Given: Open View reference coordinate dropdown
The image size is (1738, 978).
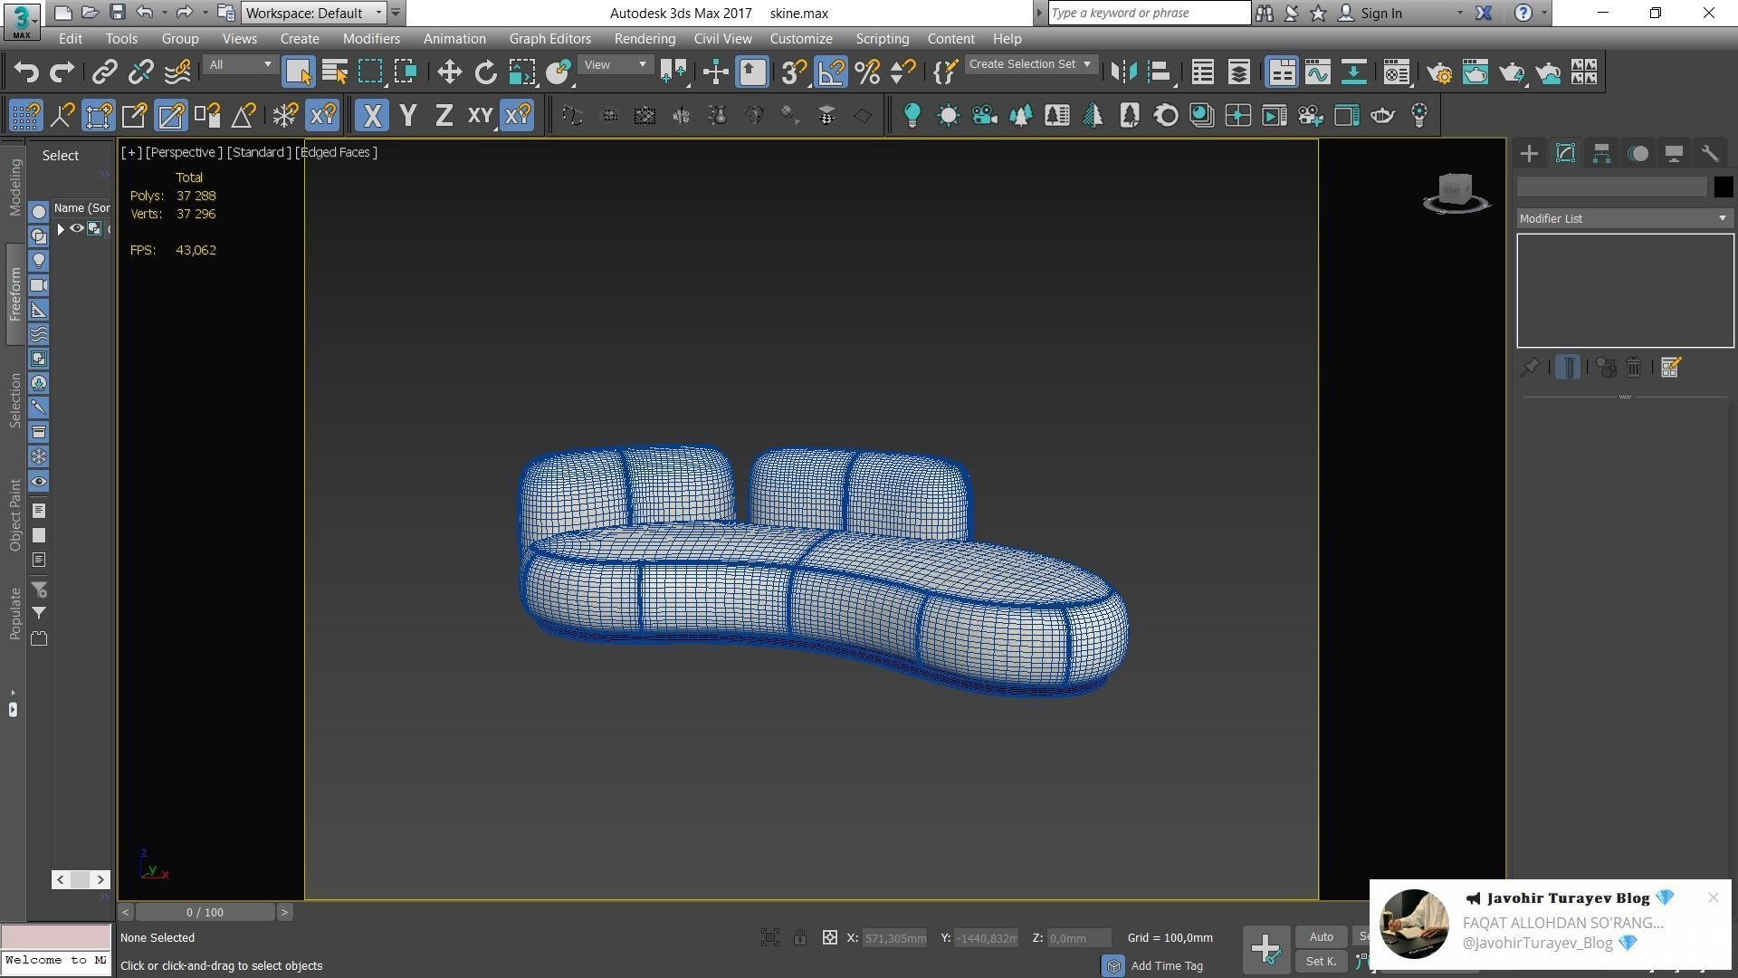Looking at the screenshot, I should pos(616,65).
